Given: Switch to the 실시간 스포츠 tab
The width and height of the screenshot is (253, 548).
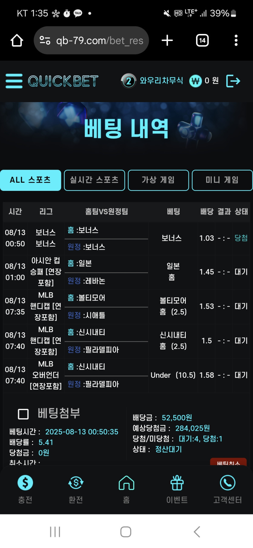Looking at the screenshot, I should coord(95,180).
